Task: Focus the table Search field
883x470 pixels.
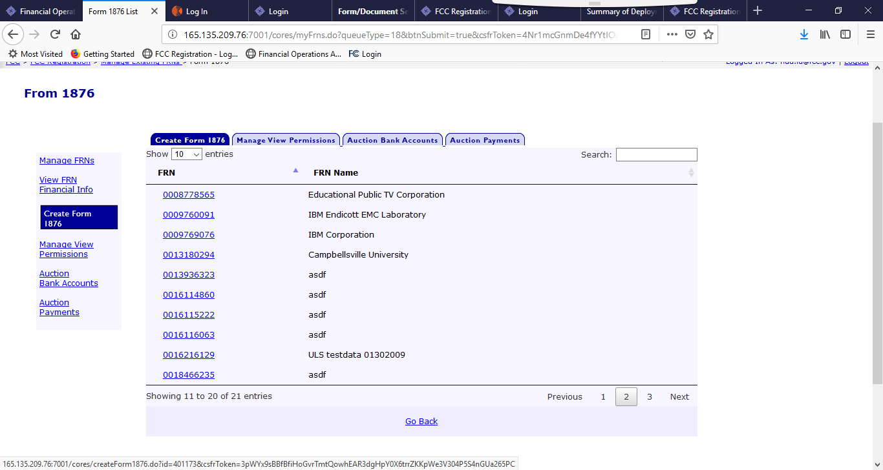Action: point(656,154)
